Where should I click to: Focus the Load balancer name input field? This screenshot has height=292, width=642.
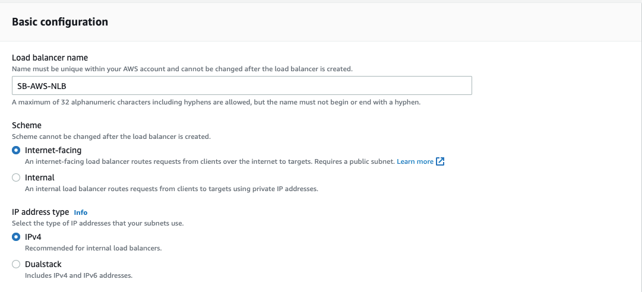(x=267, y=85)
